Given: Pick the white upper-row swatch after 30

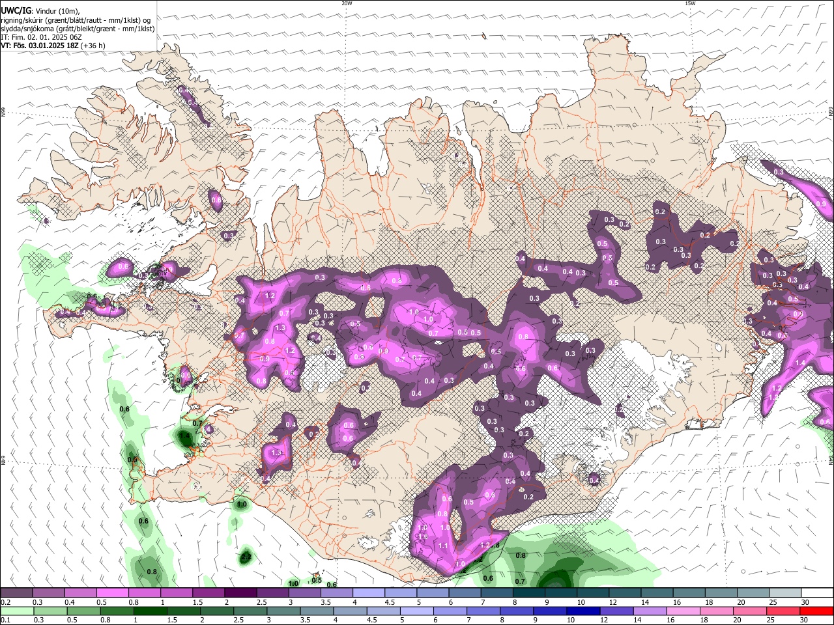Looking at the screenshot, I should click(x=818, y=593).
